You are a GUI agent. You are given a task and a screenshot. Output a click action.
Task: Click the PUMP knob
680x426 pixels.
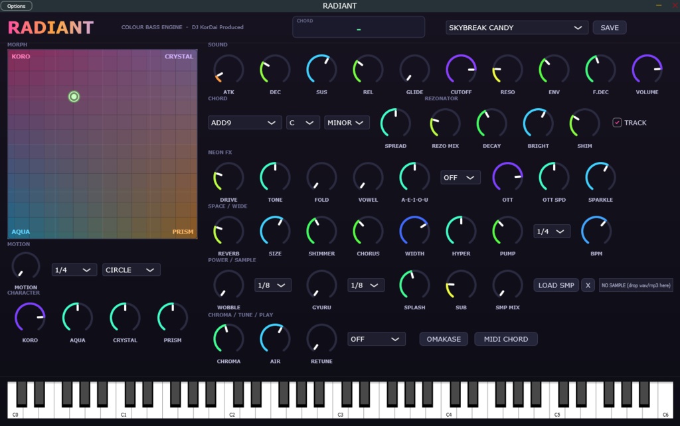click(507, 231)
